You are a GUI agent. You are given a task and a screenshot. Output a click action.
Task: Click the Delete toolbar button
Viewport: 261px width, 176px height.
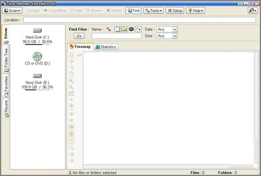tap(114, 11)
